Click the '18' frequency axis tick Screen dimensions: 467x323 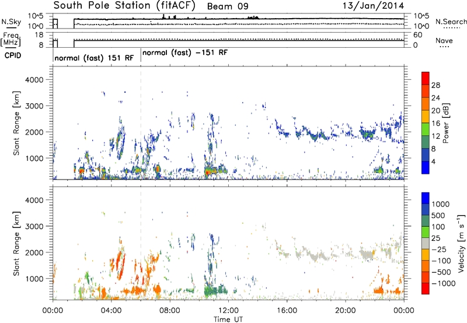[39, 35]
